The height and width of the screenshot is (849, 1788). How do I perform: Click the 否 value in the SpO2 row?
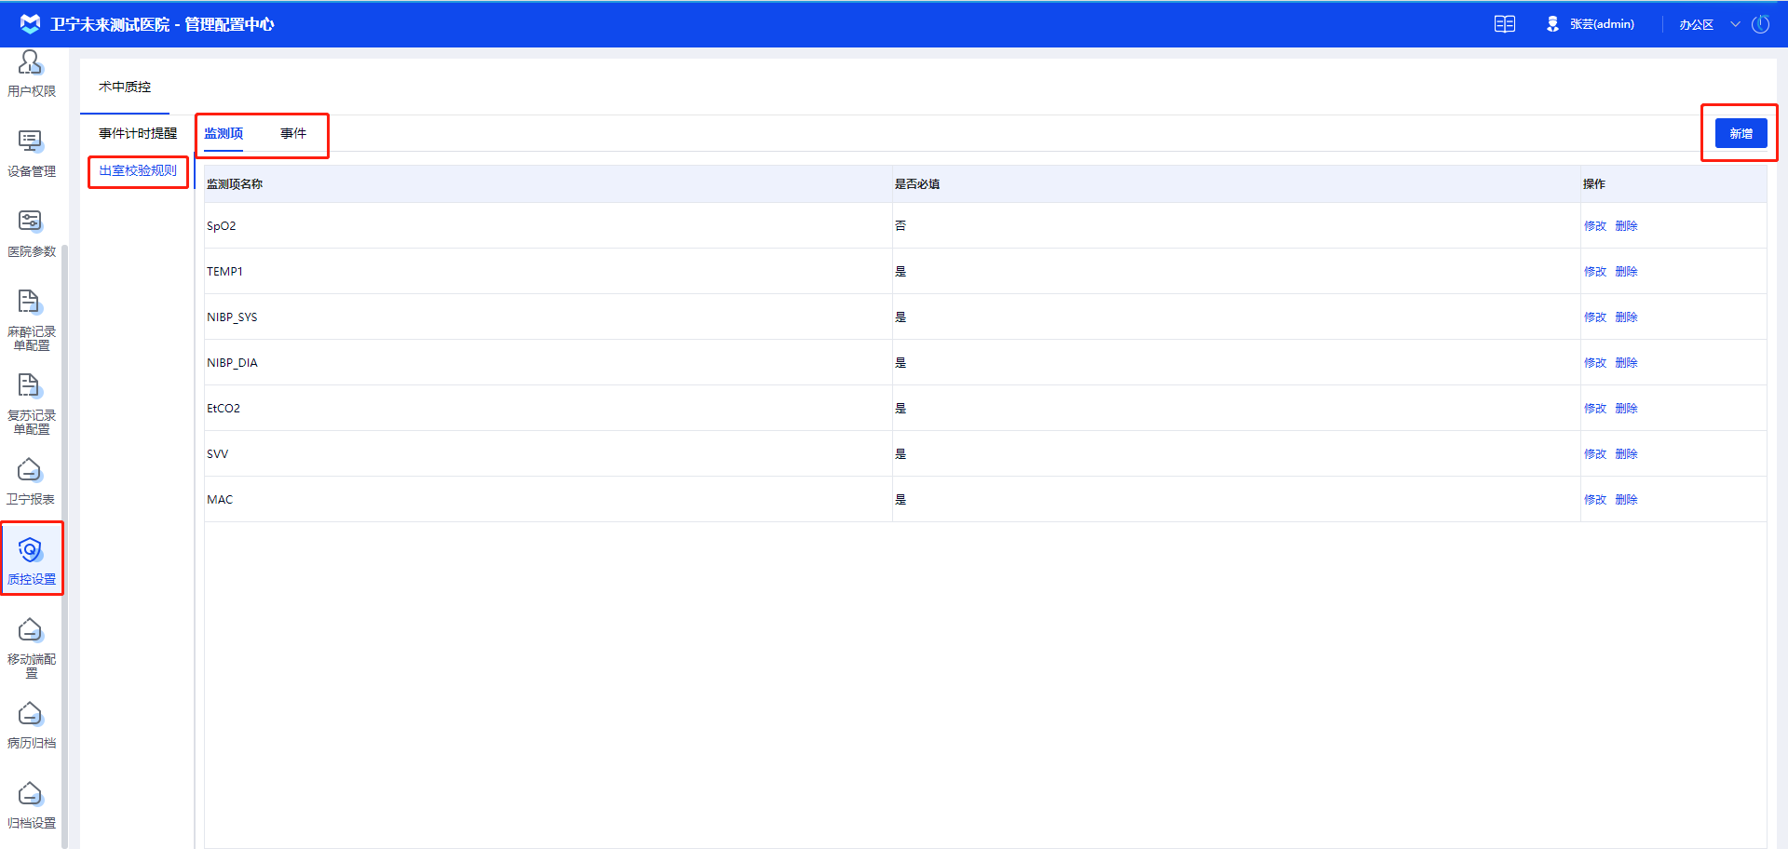(901, 225)
